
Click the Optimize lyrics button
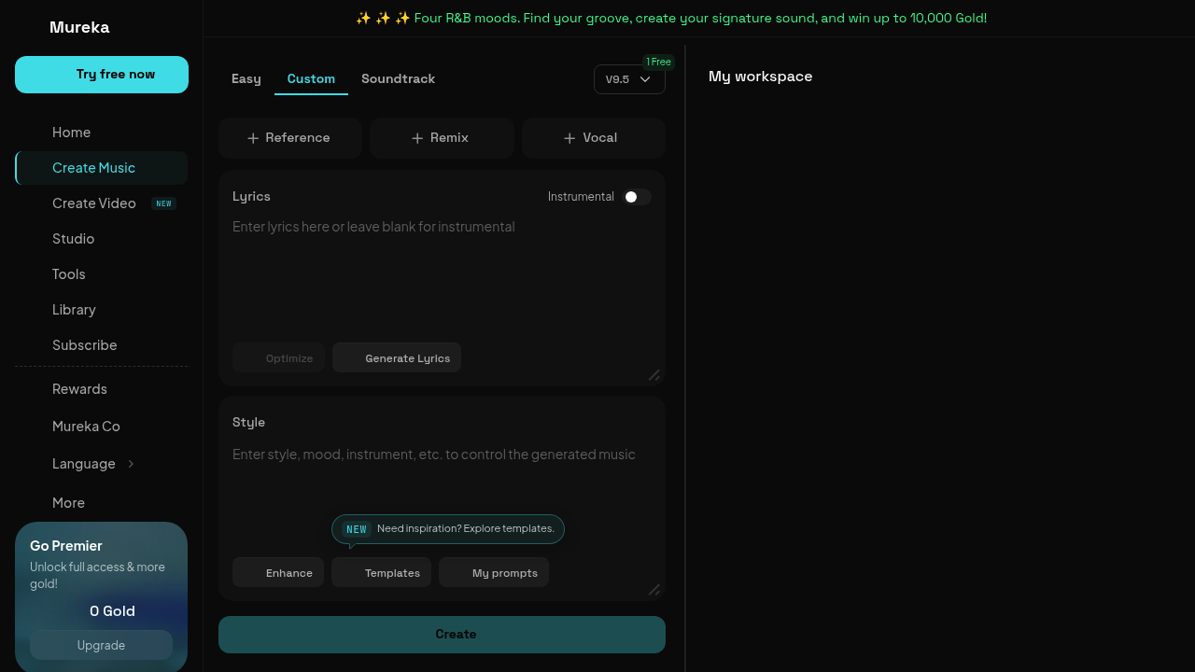pyautogui.click(x=278, y=357)
